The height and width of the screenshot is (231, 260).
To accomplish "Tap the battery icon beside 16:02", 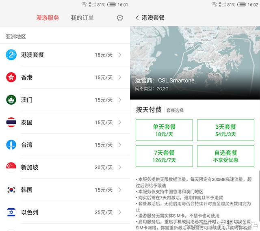I will pos(241,4).
